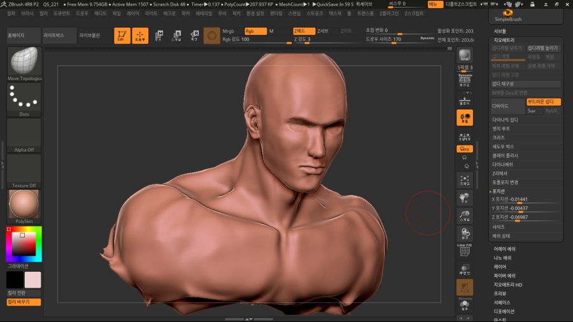Click the BPR render button
This screenshot has height=322, width=573.
465,55
